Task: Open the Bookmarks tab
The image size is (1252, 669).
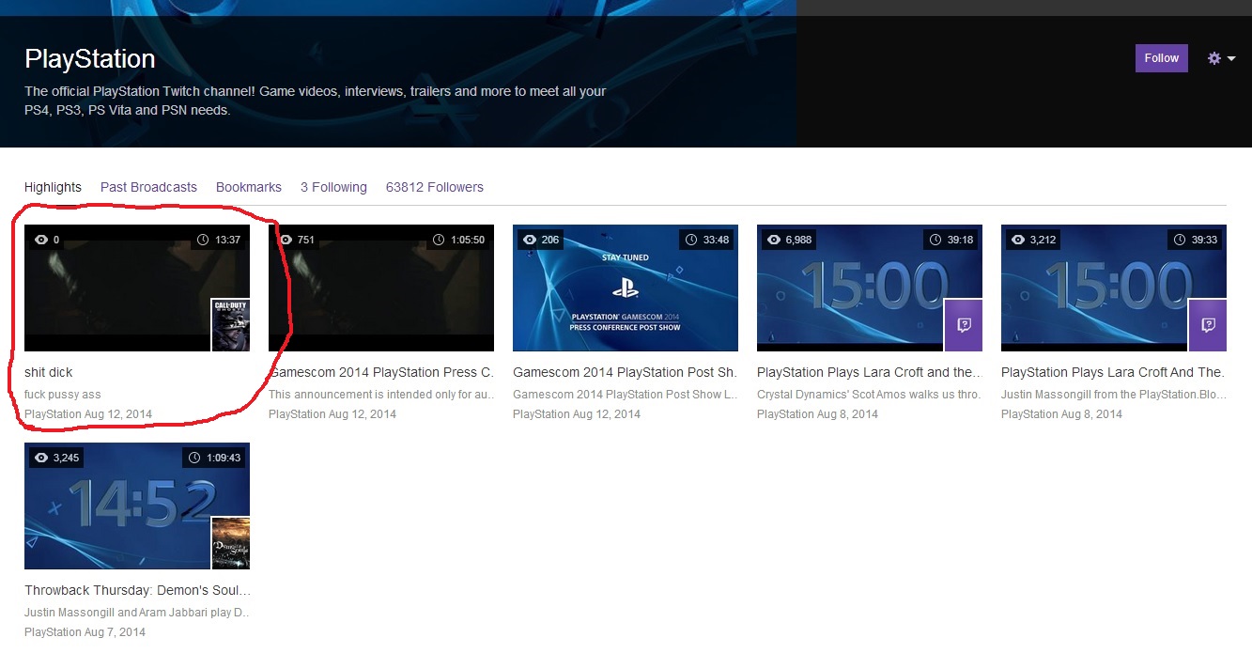Action: (x=248, y=187)
